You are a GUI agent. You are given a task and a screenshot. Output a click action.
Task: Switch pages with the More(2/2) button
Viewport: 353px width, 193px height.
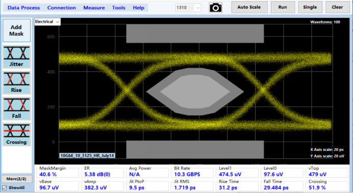click(x=16, y=179)
